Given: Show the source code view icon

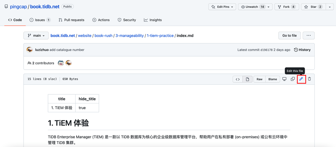Looking at the screenshot, I should [238, 79].
